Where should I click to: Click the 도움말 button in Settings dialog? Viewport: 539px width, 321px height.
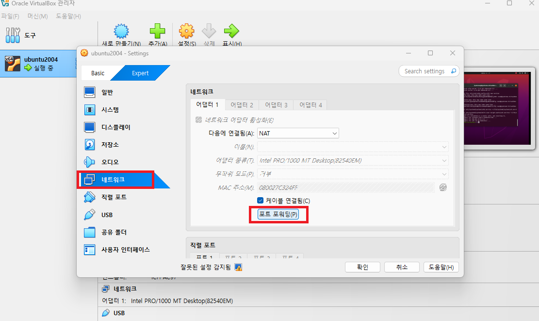point(441,267)
